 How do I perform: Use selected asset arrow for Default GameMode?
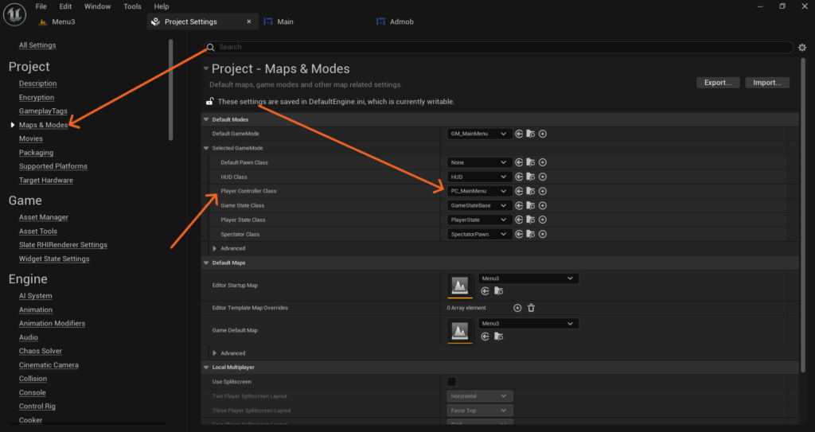519,134
